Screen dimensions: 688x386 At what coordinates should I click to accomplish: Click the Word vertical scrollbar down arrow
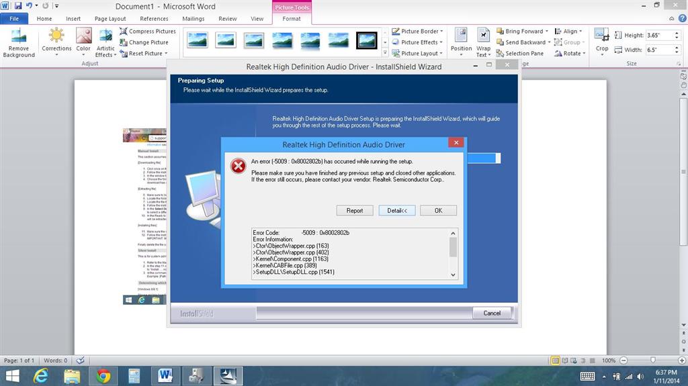pyautogui.click(x=683, y=325)
